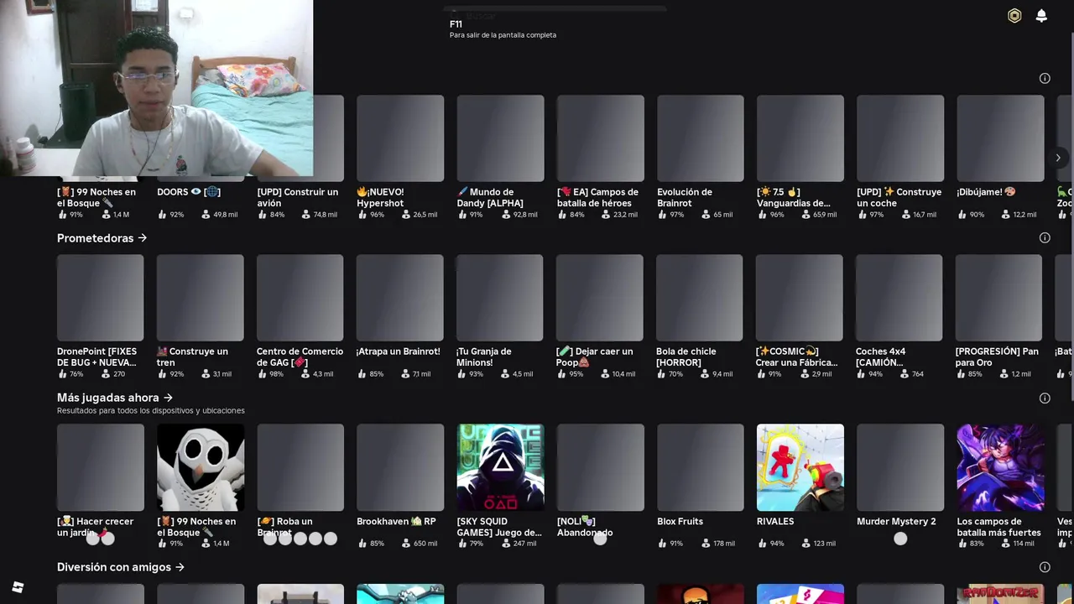
Task: Select the Hacer crecer un jardín thumbnail
Action: click(101, 467)
